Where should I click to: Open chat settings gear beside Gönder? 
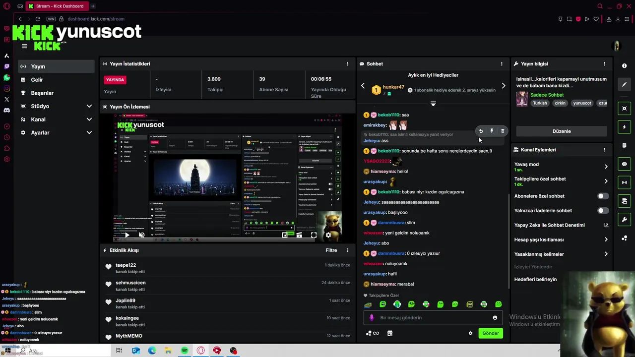click(470, 333)
